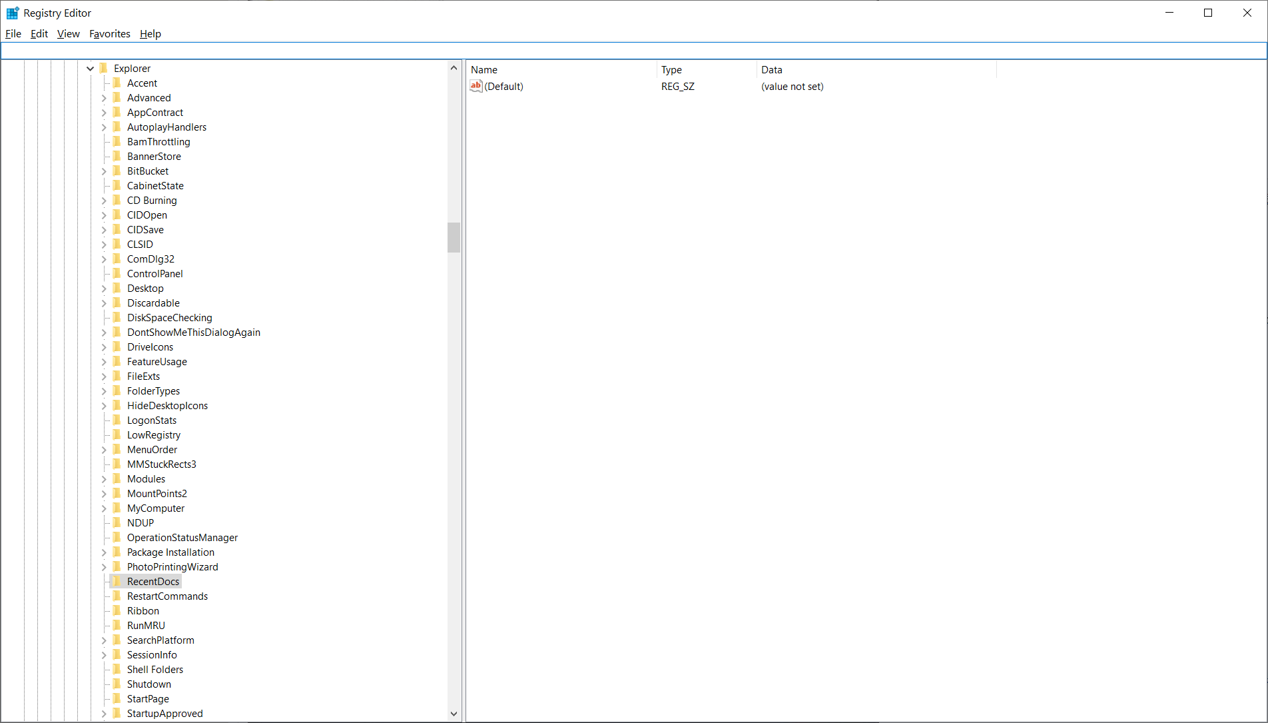Image resolution: width=1268 pixels, height=723 pixels.
Task: Open the Edit menu
Action: (x=39, y=33)
